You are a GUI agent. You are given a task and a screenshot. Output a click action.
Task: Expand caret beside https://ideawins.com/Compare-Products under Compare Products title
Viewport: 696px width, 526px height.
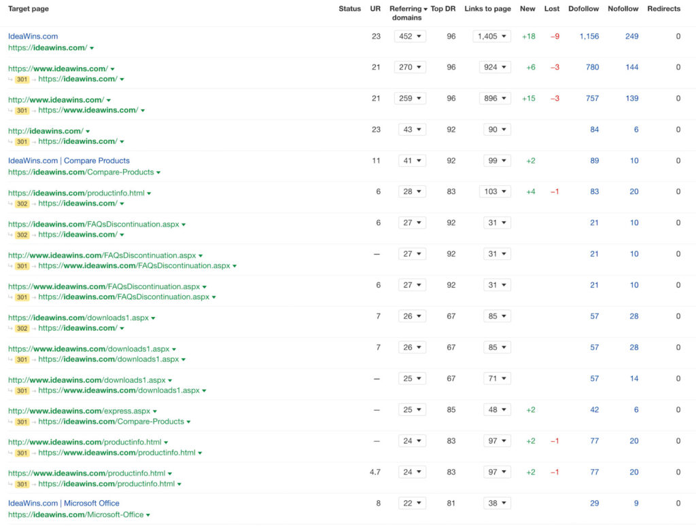tap(158, 173)
